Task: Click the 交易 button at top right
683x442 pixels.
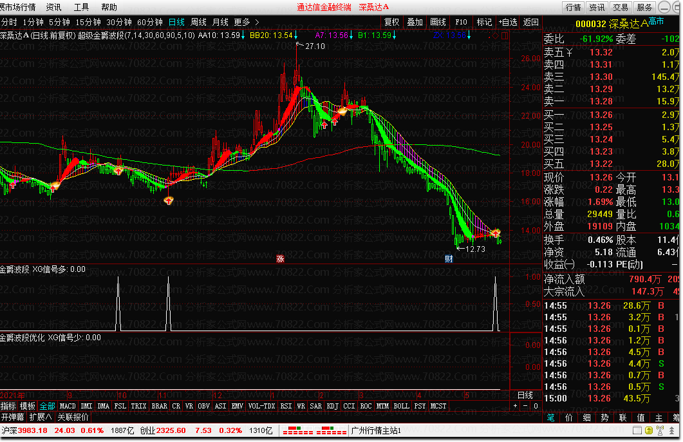Action: [621, 8]
